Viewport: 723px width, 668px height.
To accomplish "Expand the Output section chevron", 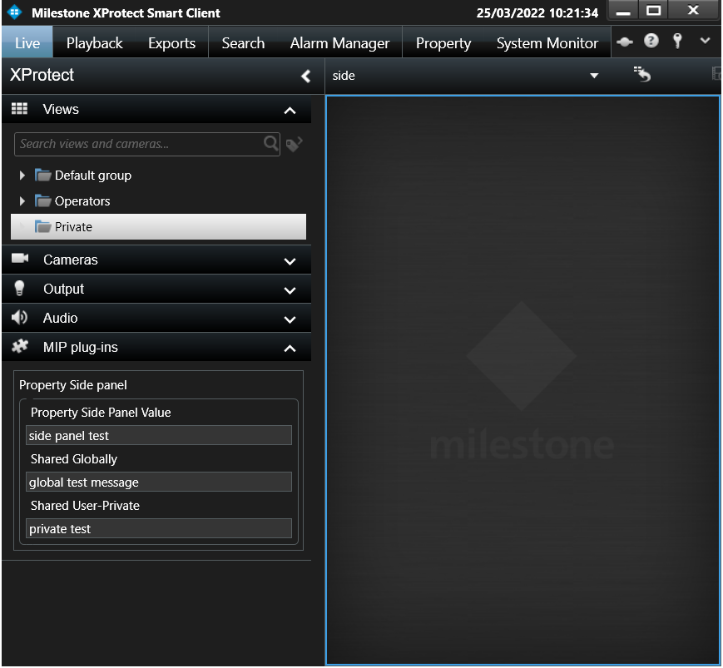I will click(290, 290).
